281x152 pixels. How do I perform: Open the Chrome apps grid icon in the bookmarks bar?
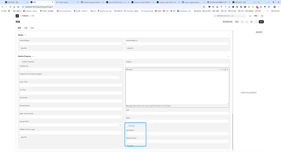click(9, 11)
